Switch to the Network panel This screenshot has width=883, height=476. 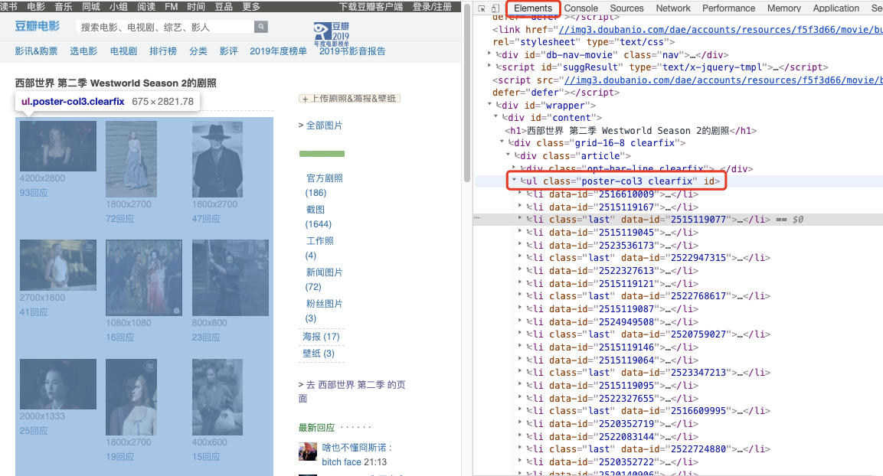click(672, 8)
